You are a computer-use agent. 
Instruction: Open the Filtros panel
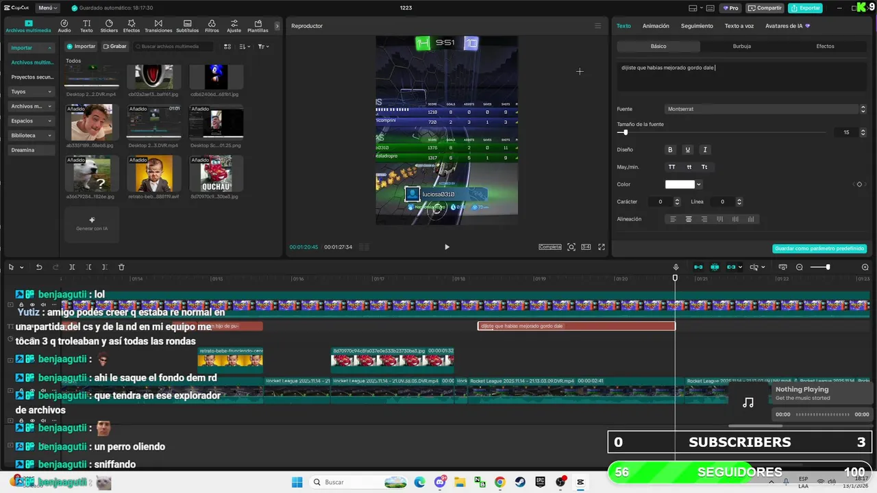click(212, 26)
